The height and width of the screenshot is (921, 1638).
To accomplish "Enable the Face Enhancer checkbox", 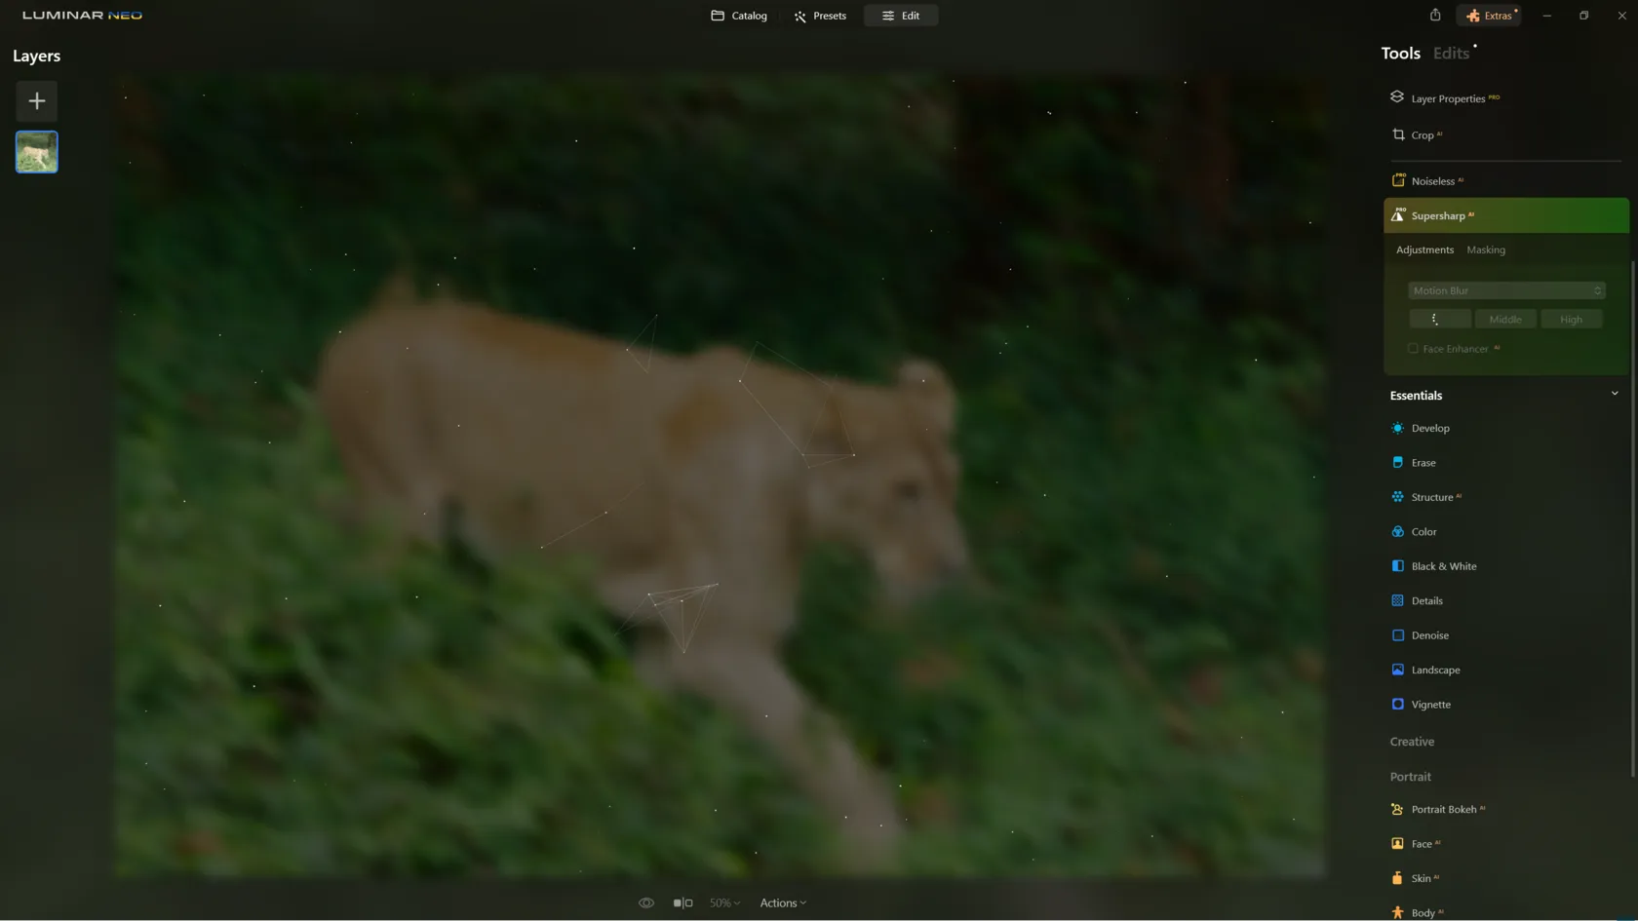I will (x=1413, y=349).
